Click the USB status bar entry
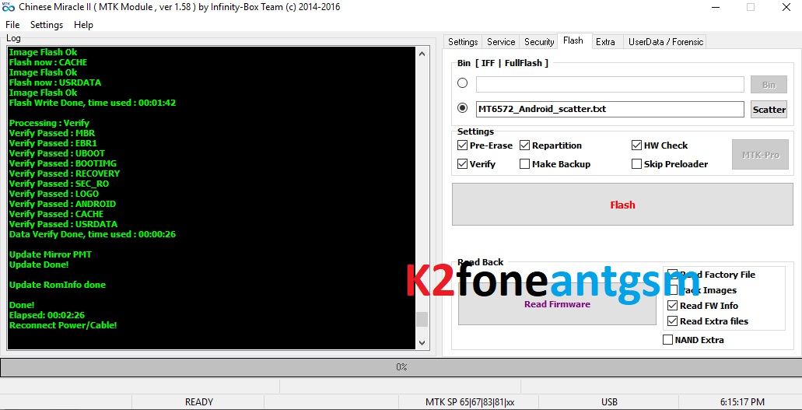This screenshot has width=802, height=410. coord(609,401)
